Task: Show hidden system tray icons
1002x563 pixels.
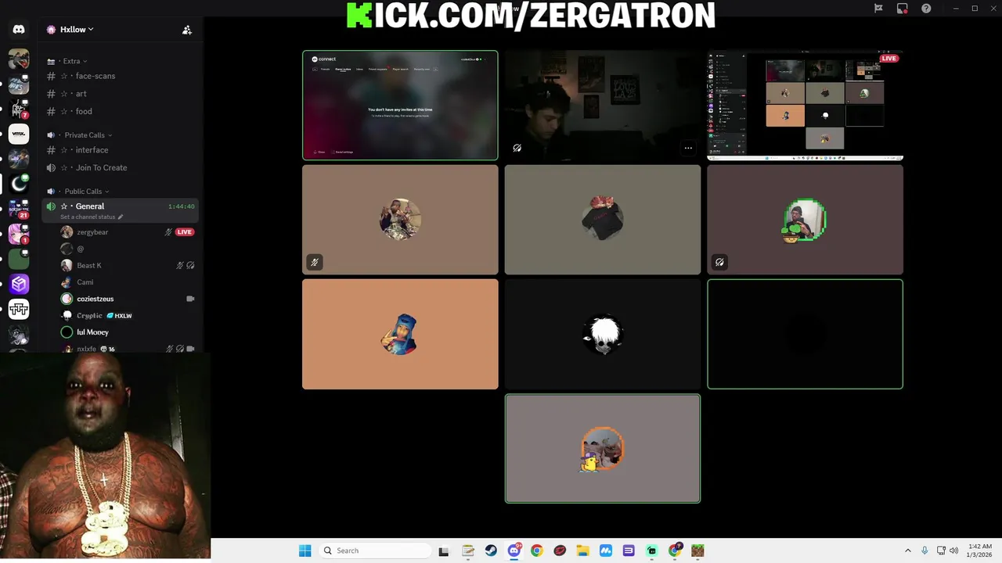Action: (908, 550)
